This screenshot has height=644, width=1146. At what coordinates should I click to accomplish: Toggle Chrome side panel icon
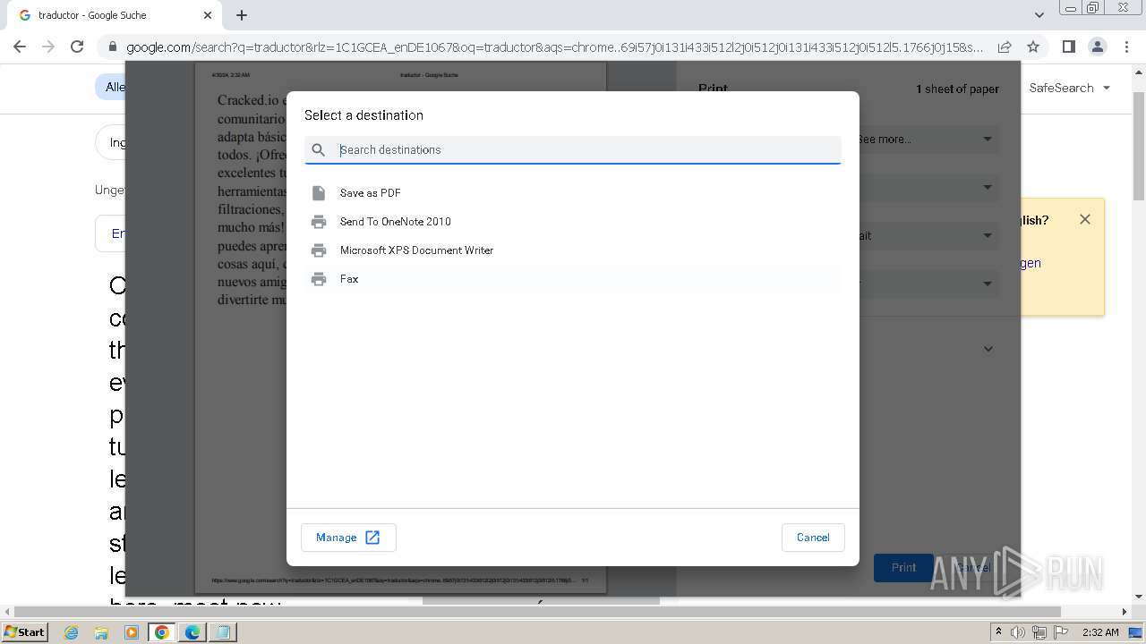[x=1068, y=47]
